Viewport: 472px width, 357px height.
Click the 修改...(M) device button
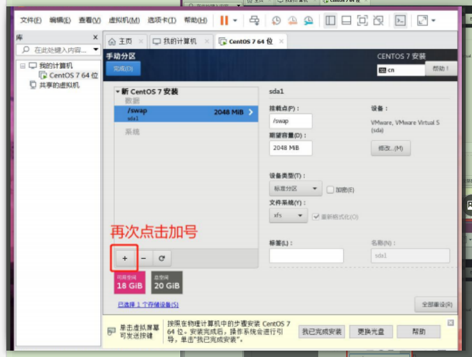pyautogui.click(x=390, y=149)
